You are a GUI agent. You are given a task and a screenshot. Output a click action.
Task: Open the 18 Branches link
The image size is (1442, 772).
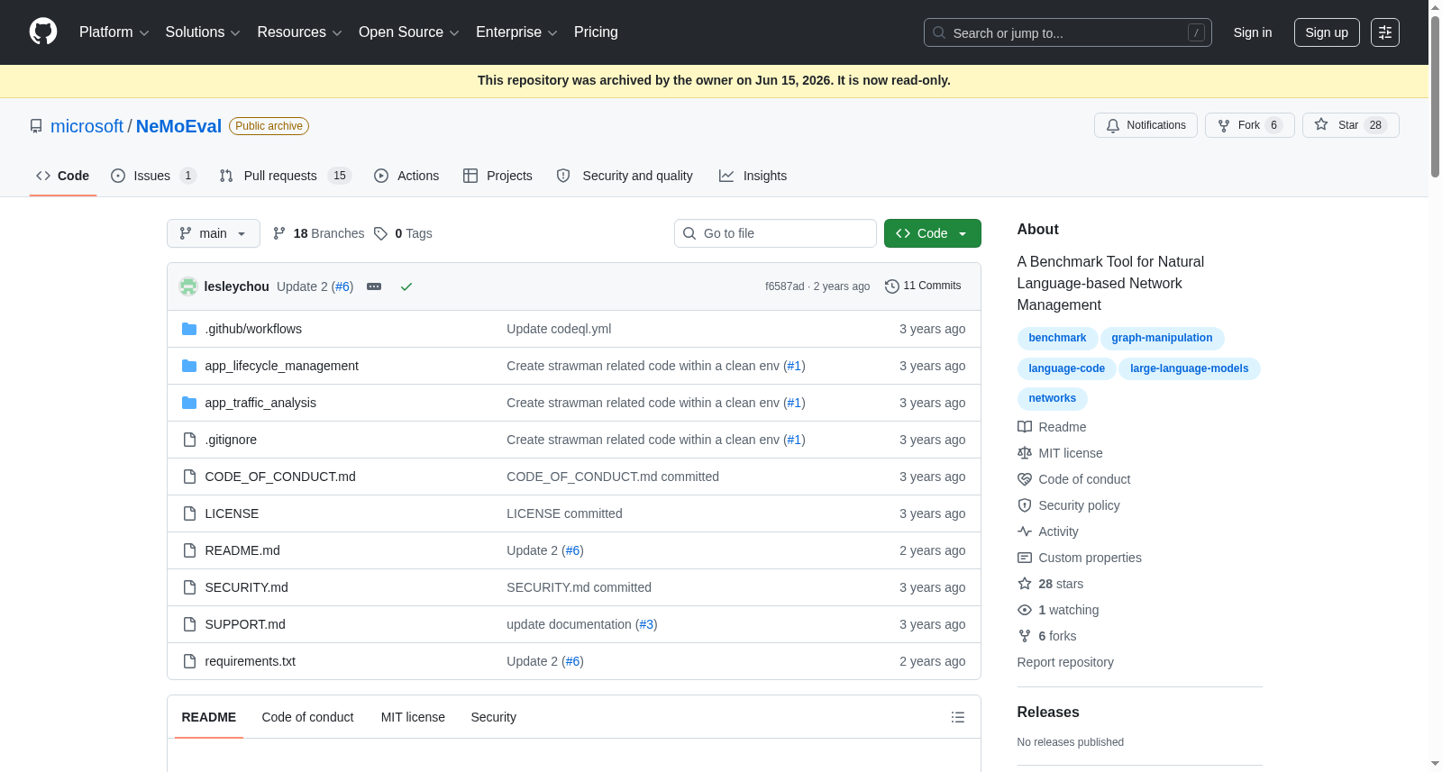click(318, 233)
